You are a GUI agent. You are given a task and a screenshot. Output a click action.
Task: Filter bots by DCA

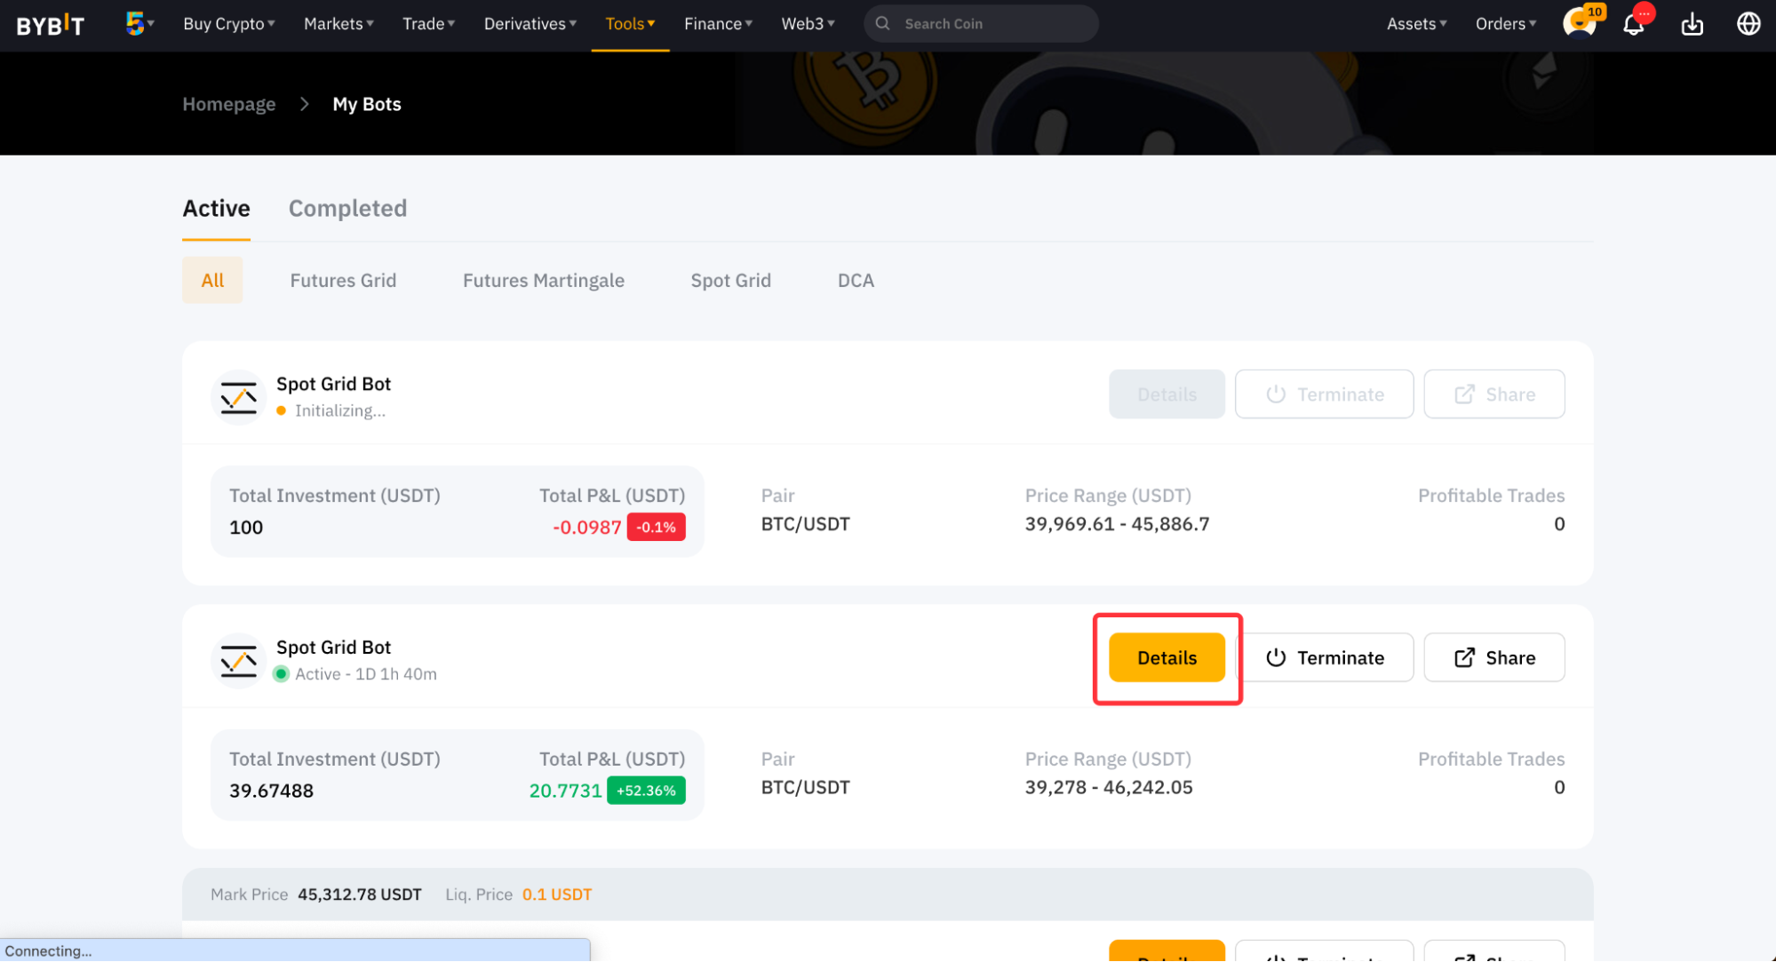click(x=855, y=281)
